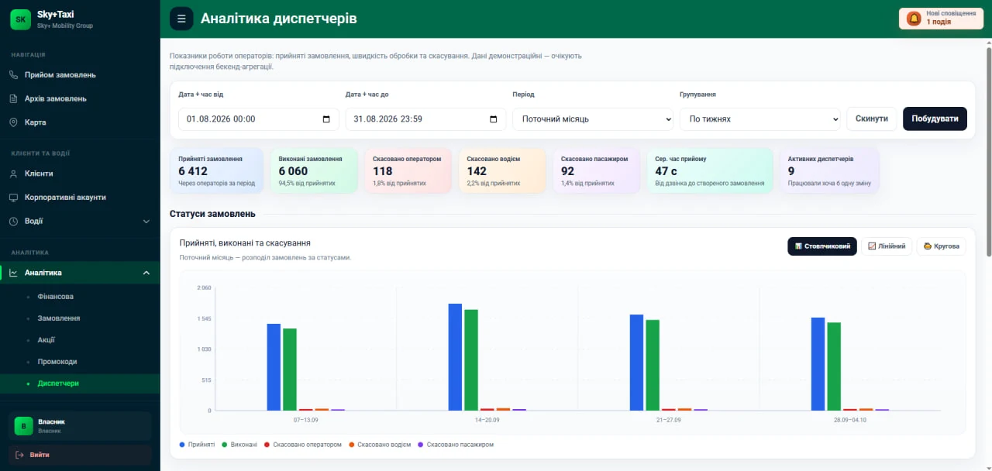
Task: Switch chart to Стовпчиковий view
Action: point(822,246)
